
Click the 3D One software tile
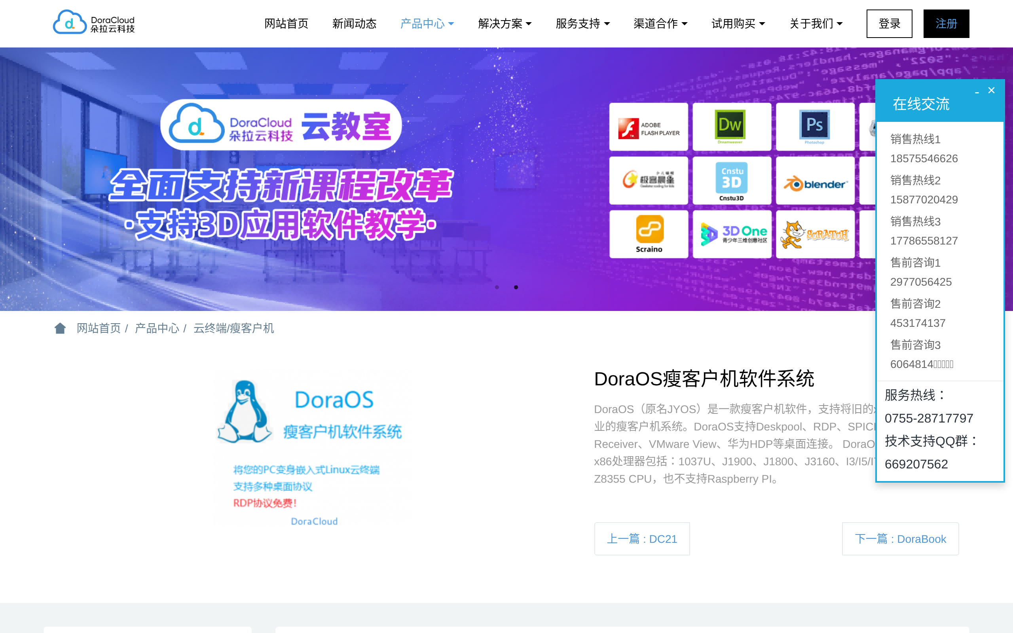(x=732, y=234)
